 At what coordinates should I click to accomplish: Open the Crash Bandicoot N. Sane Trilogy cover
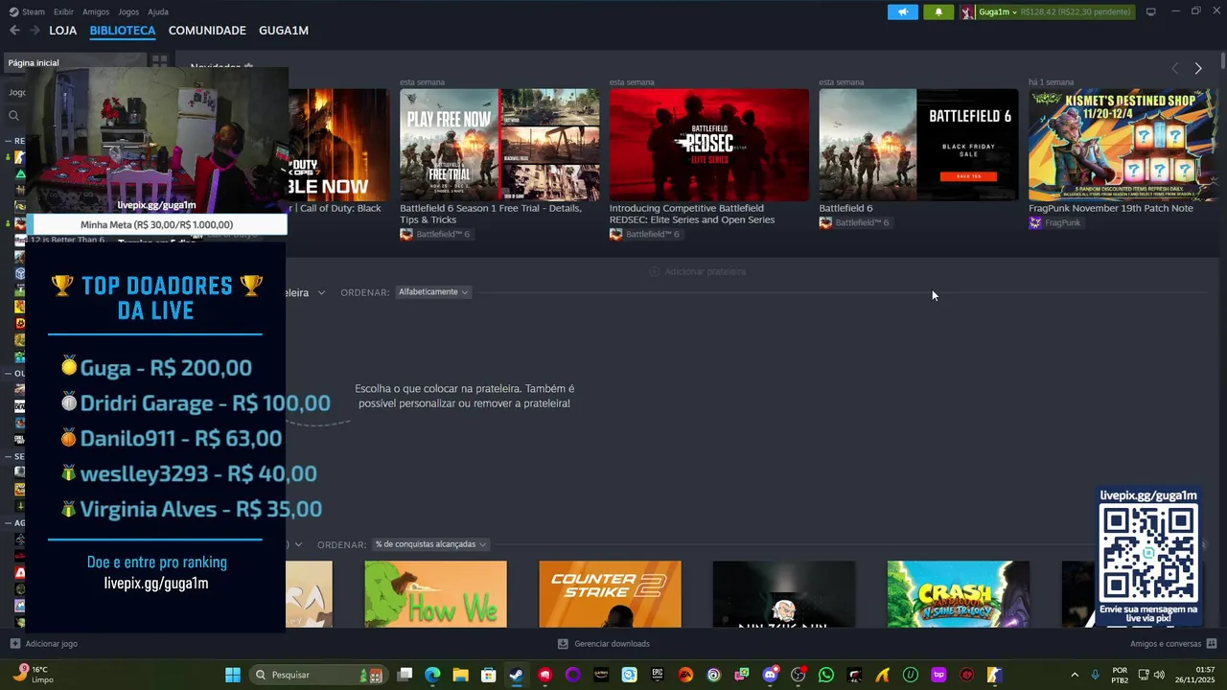[959, 594]
